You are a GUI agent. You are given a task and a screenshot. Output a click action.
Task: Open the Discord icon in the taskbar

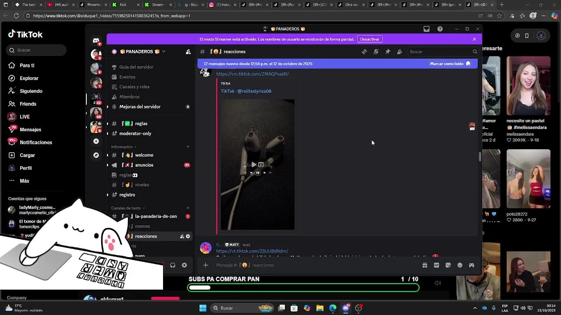click(x=346, y=308)
